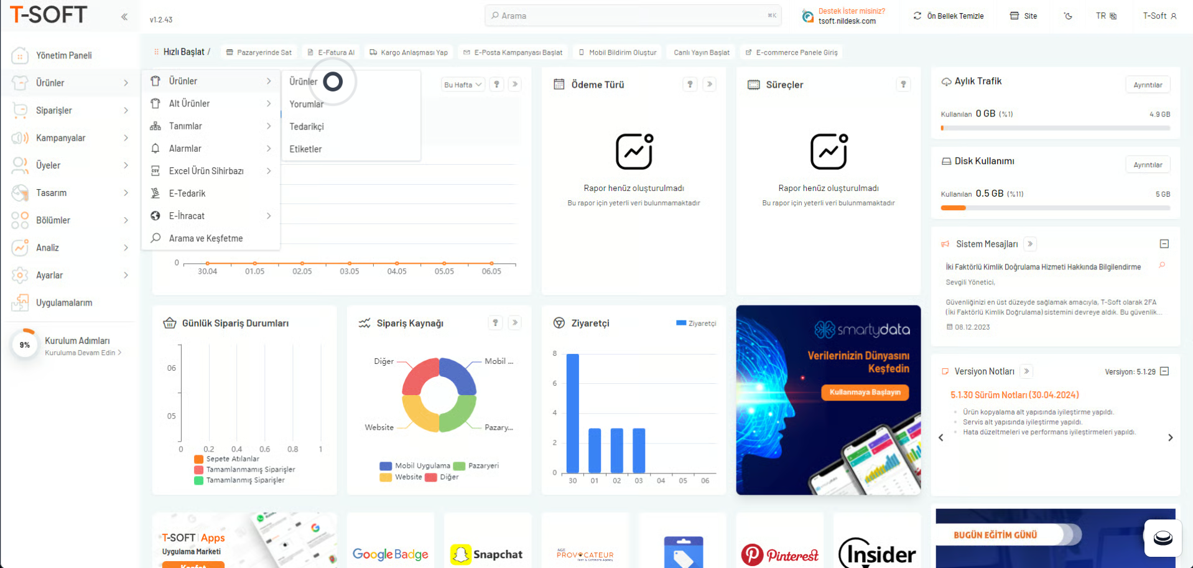
Task: Open Sipariş Kaynağı details arrow icon
Action: tap(514, 323)
